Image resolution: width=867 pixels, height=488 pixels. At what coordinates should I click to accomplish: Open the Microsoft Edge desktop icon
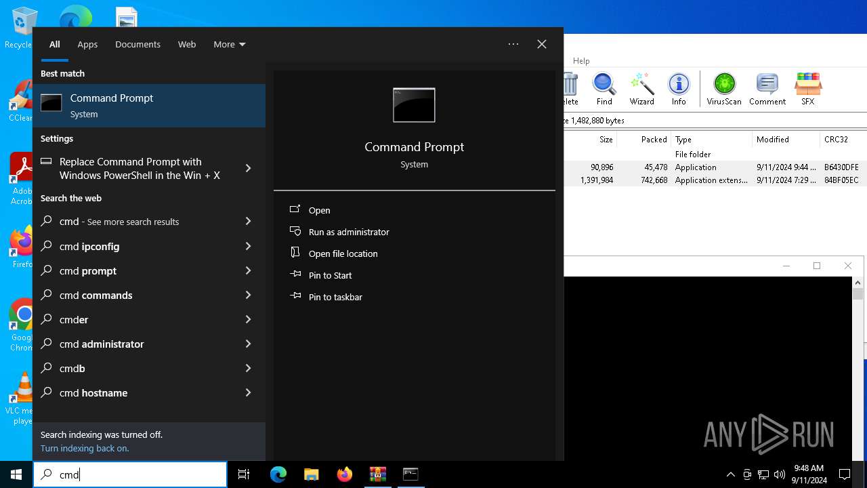point(76,16)
